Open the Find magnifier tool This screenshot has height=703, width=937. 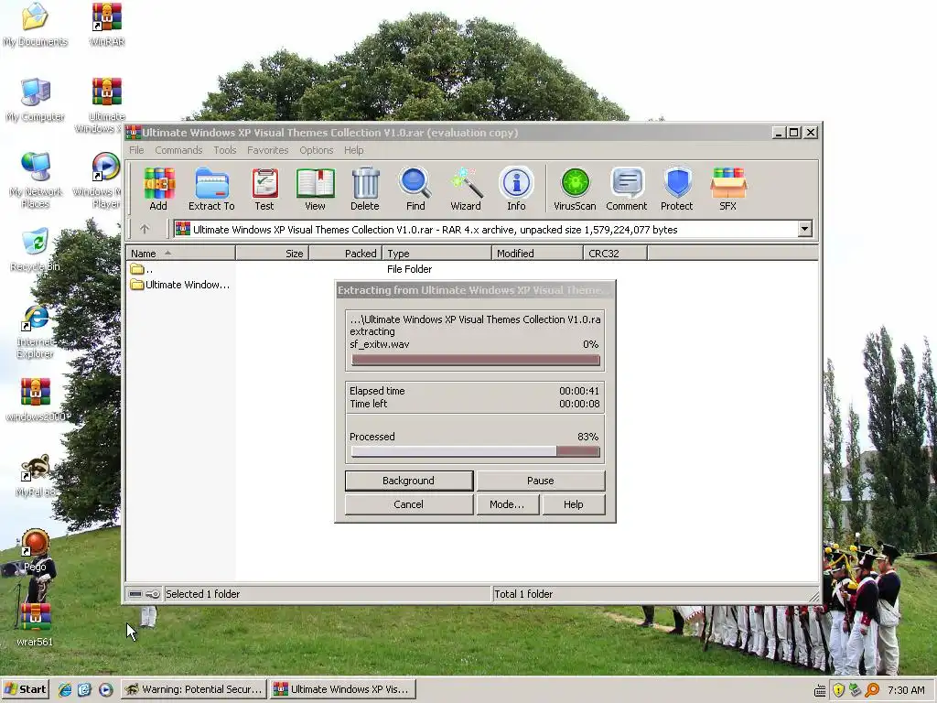click(415, 189)
